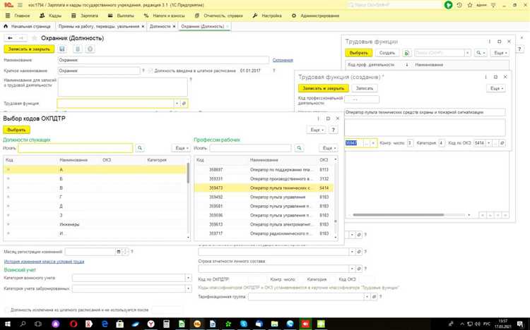Click the document list icon next to save icon
The width and height of the screenshot is (530, 330).
(x=78, y=49)
